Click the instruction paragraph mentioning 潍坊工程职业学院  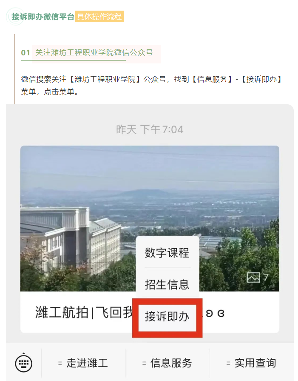pos(151,86)
